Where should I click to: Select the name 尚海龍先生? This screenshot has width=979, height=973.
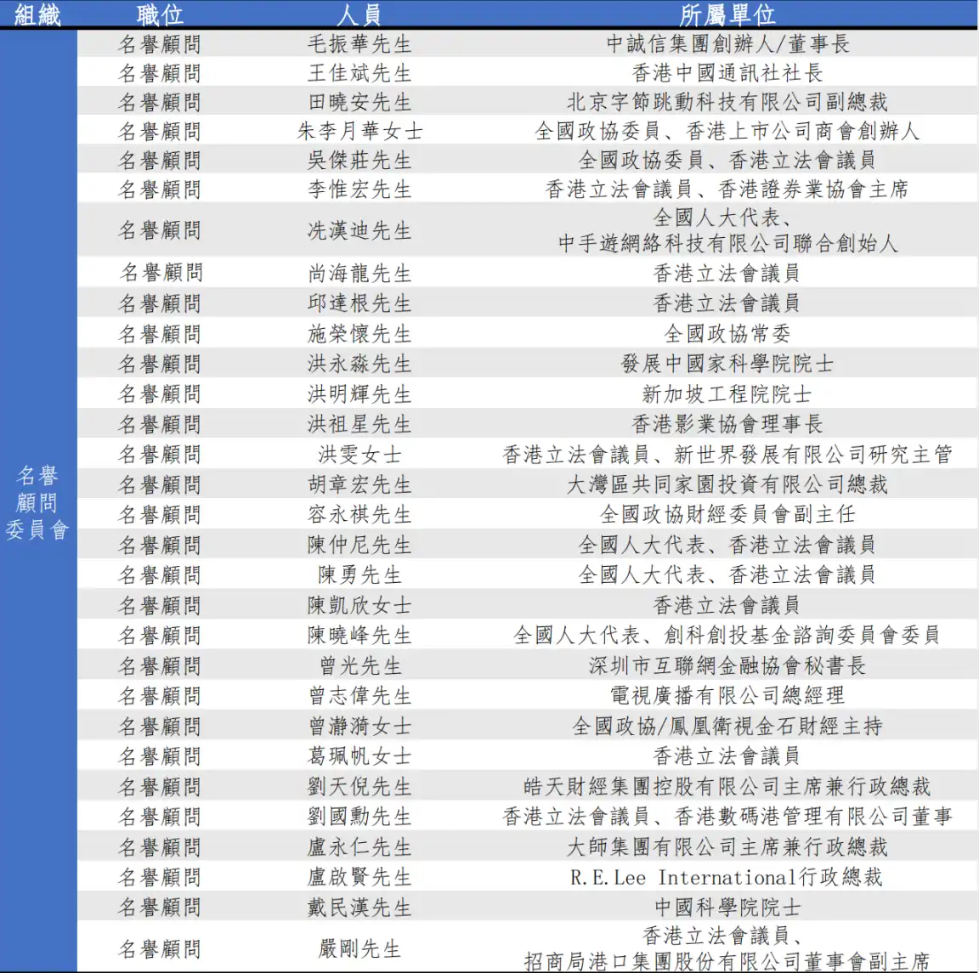pyautogui.click(x=359, y=273)
